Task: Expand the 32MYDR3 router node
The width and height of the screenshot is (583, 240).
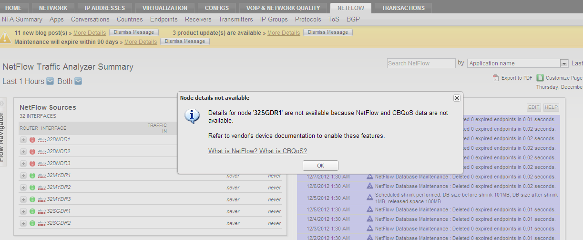Action: click(23, 199)
